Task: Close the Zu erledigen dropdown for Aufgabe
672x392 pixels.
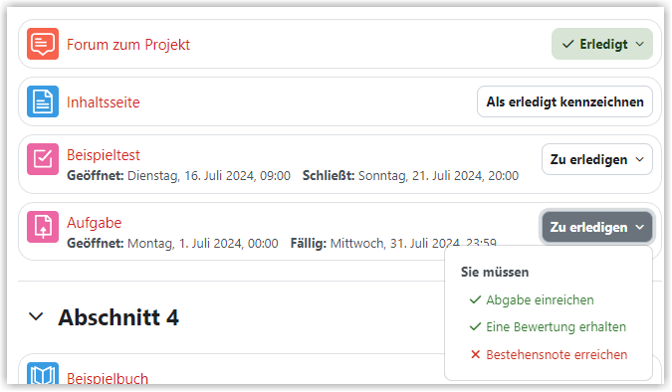Action: (x=597, y=227)
